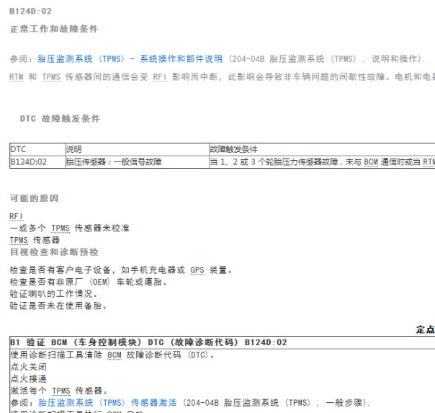This screenshot has height=413, width=435.
Task: Select the 说明 column header cell
Action: tap(137, 149)
